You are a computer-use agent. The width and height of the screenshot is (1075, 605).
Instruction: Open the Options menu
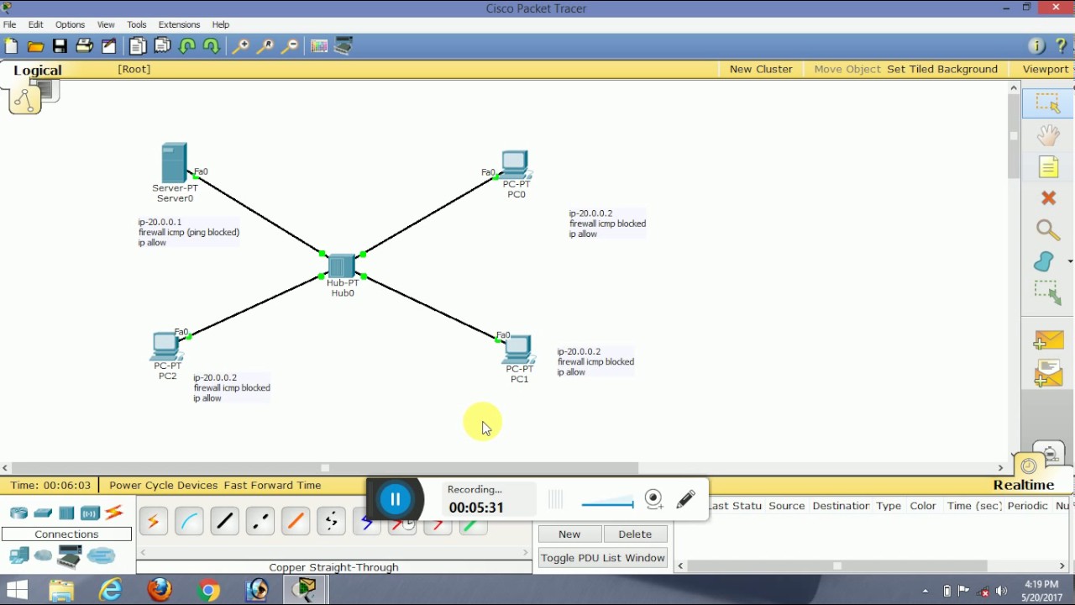pos(70,24)
